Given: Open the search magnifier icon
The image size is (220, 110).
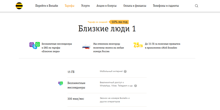Looking at the screenshot, I should pos(196,6).
